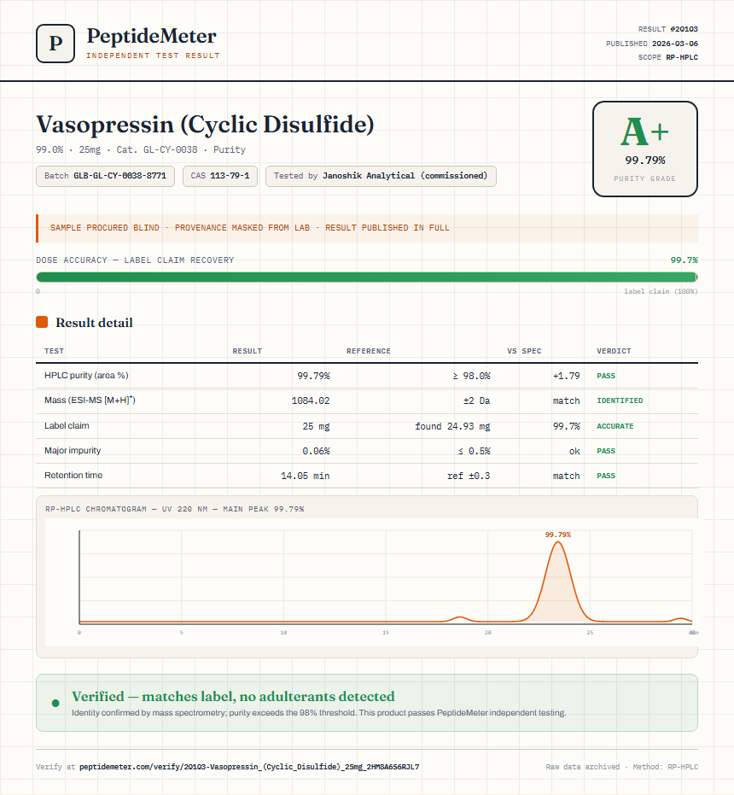Viewport: 734px width, 795px height.
Task: Select published date 2026-03-06
Action: click(675, 44)
